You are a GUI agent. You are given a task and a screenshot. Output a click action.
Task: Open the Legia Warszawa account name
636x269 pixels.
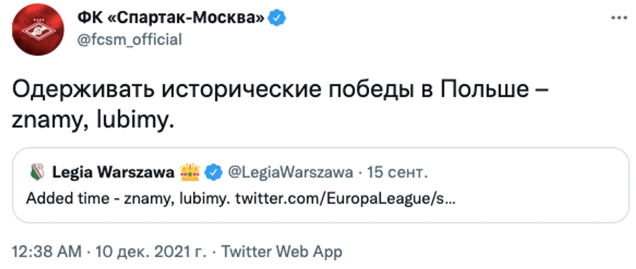113,173
